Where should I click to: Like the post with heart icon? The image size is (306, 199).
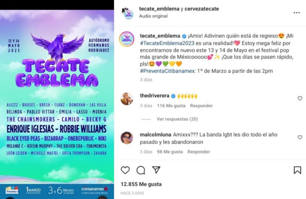tap(125, 170)
